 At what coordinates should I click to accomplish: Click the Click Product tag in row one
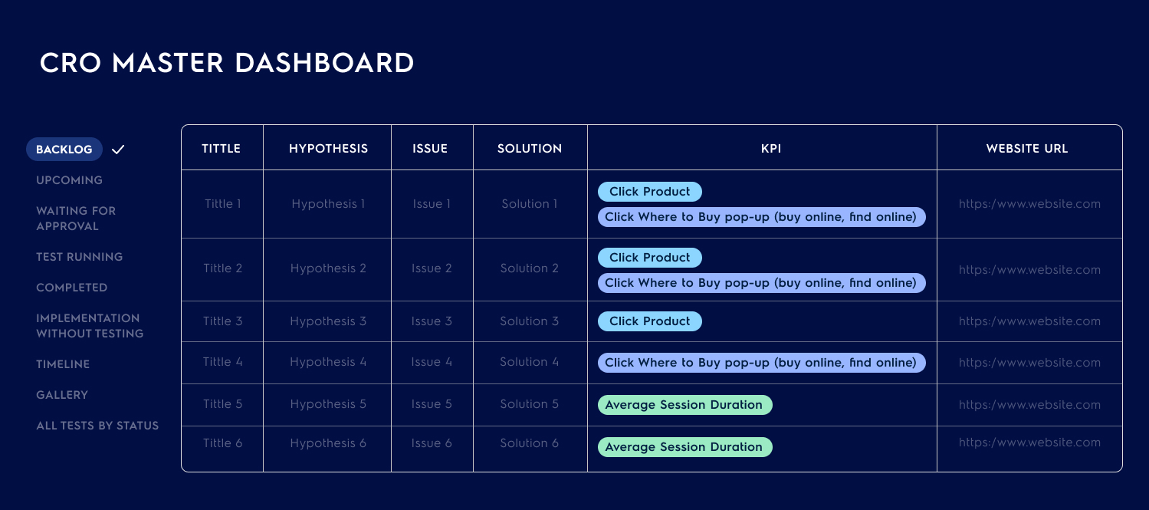[x=649, y=191]
